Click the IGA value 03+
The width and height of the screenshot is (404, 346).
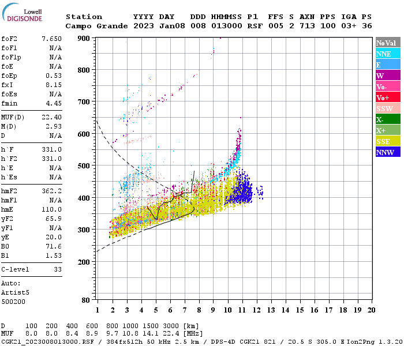(349, 26)
